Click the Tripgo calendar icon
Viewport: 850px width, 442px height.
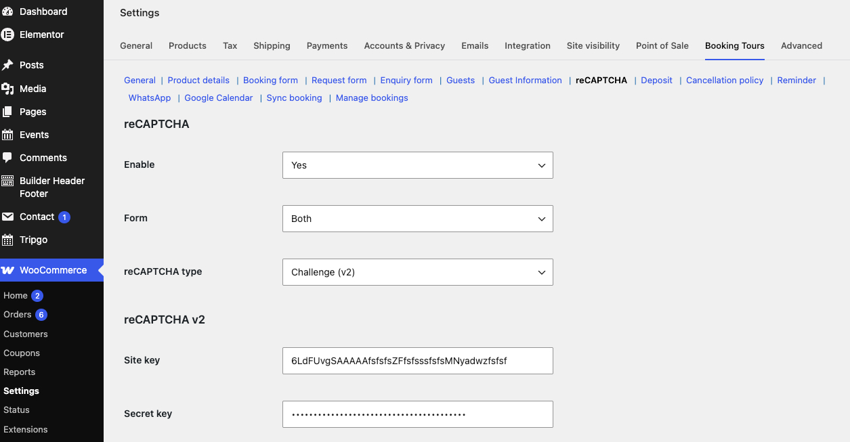(7, 240)
